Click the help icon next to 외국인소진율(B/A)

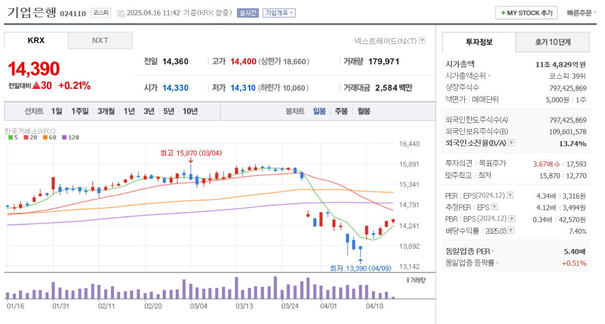click(x=511, y=143)
